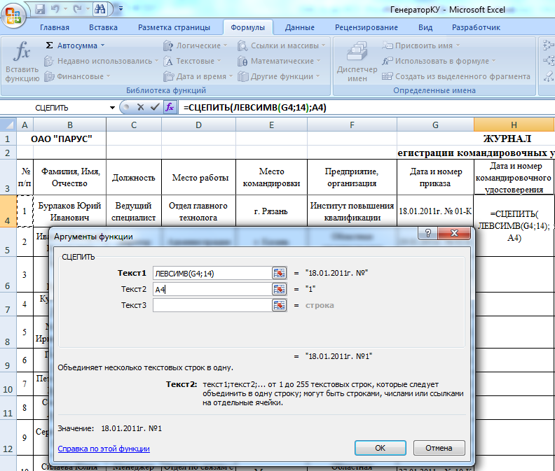Screen dimensions: 555x471
Task: Open Диспетчер имен name manager
Action: (x=357, y=61)
